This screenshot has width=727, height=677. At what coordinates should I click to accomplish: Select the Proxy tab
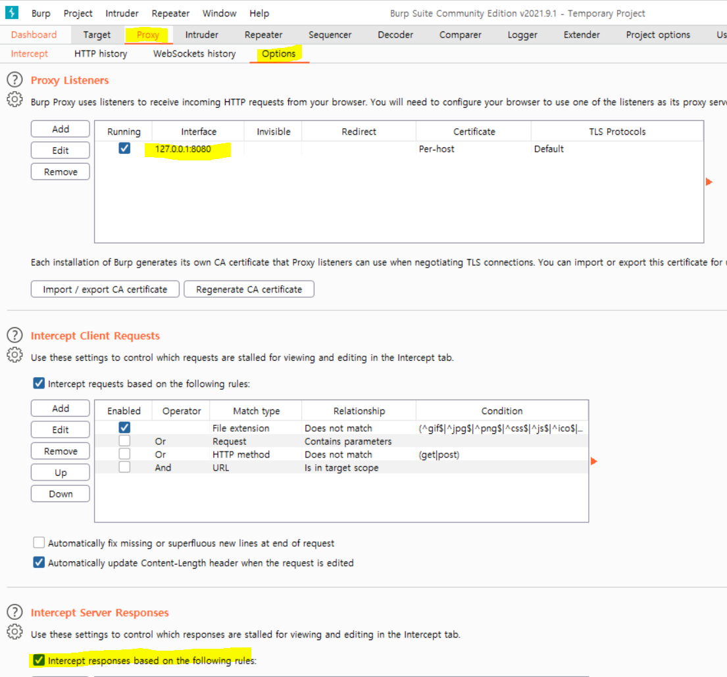coord(148,35)
